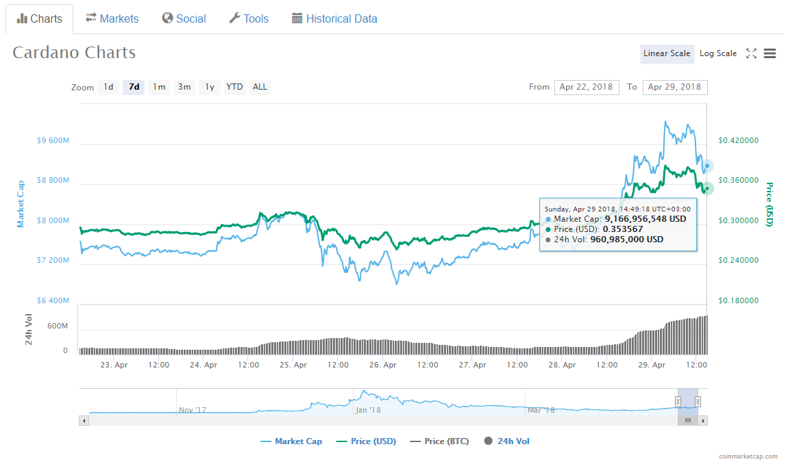This screenshot has height=464, width=788.
Task: Show ALL time range
Action: pos(260,87)
